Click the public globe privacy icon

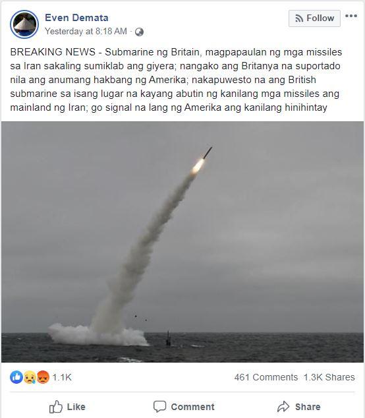pos(139,32)
